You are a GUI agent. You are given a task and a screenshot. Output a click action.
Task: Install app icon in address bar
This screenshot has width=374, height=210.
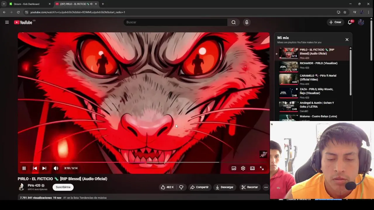[339, 12]
